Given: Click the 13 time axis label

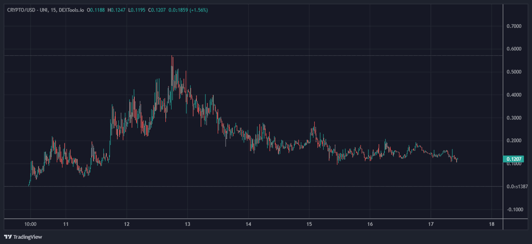Looking at the screenshot, I should coord(187,224).
